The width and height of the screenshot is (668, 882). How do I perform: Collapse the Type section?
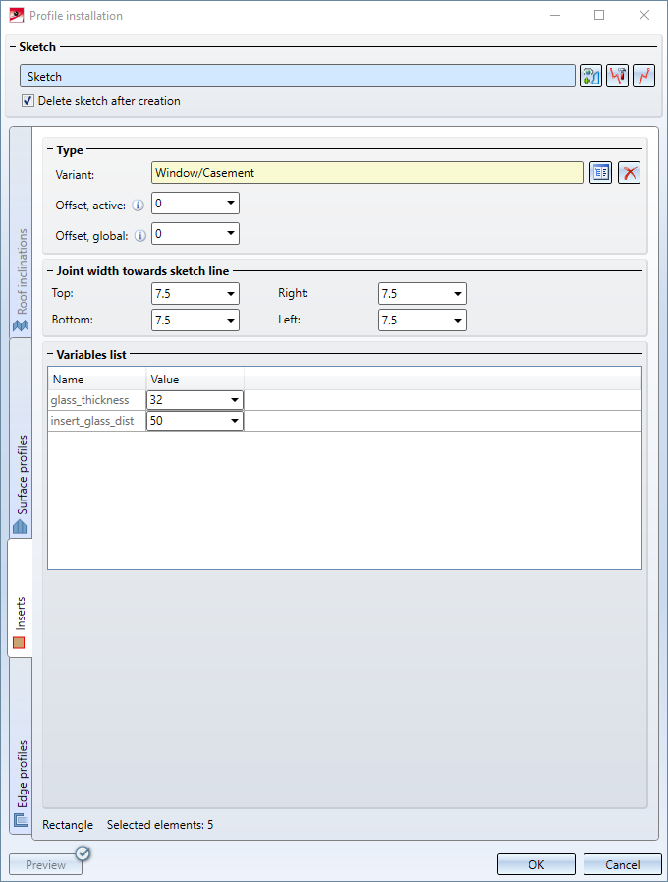(x=50, y=150)
